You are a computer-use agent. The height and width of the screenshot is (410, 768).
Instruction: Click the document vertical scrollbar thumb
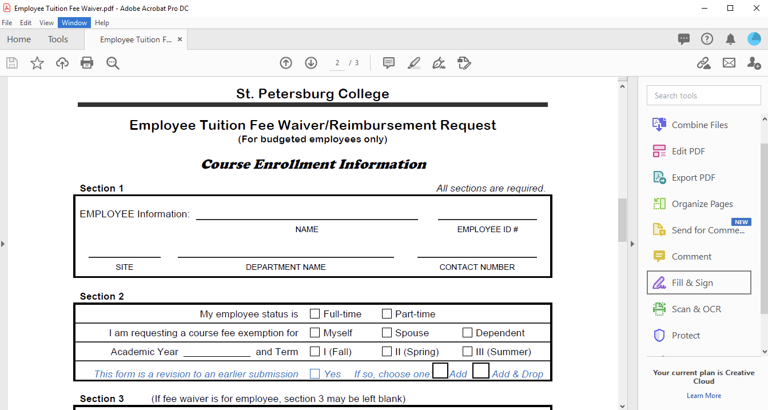coord(623,220)
